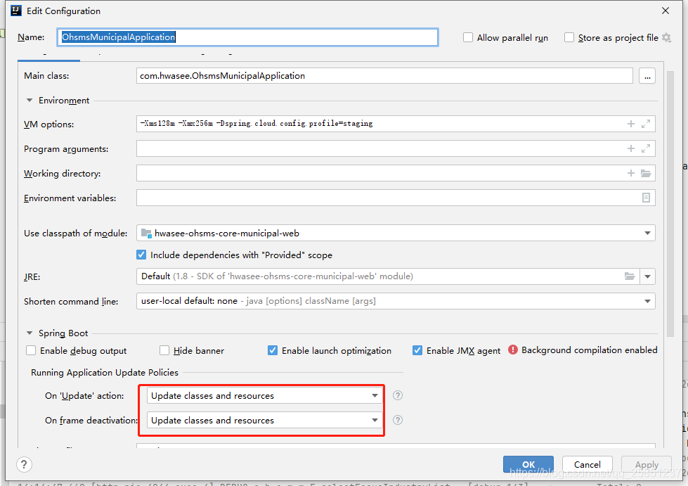Click the Main class text field
The height and width of the screenshot is (486, 688).
(x=384, y=76)
